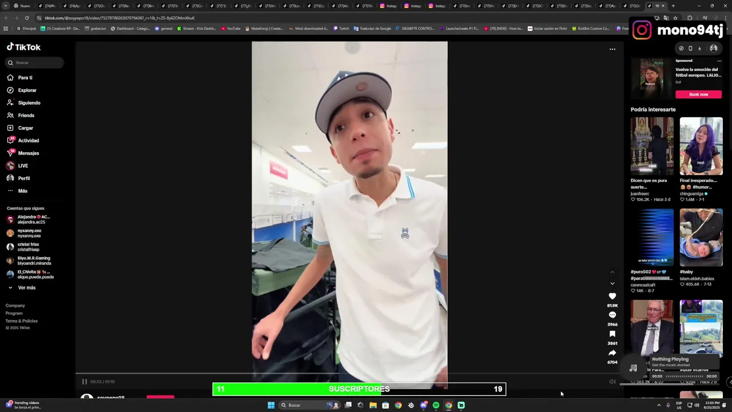Share the video with the arrow icon

coord(612,353)
